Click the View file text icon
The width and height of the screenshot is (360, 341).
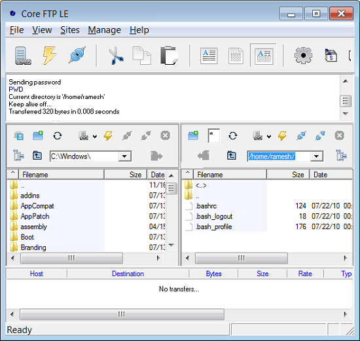tap(209, 56)
